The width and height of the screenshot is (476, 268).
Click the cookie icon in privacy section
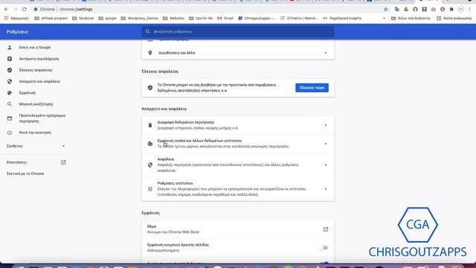pyautogui.click(x=150, y=144)
